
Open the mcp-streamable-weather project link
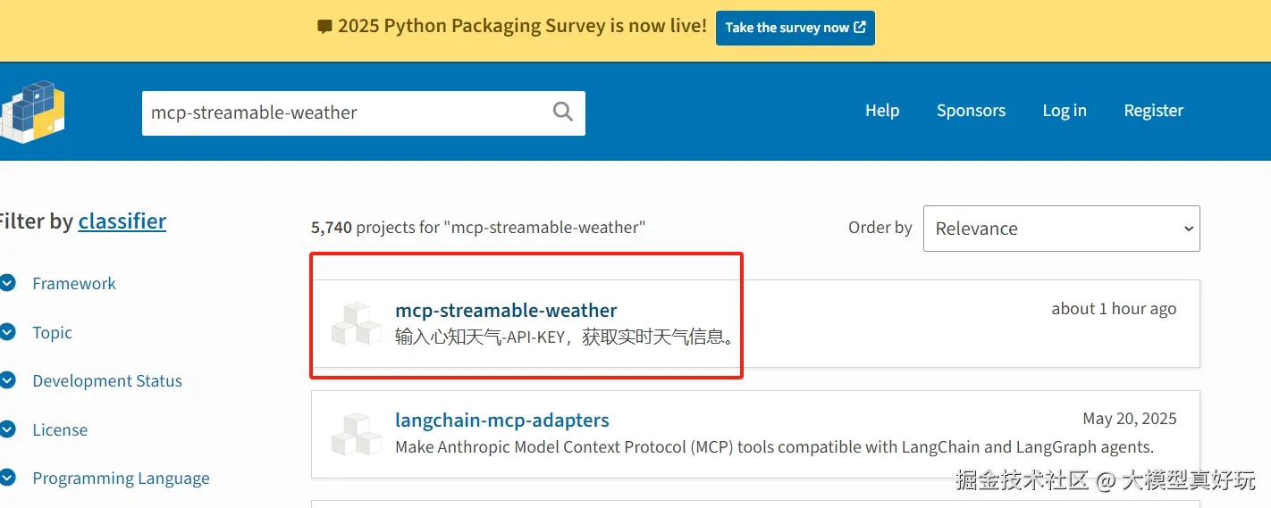[x=506, y=311]
